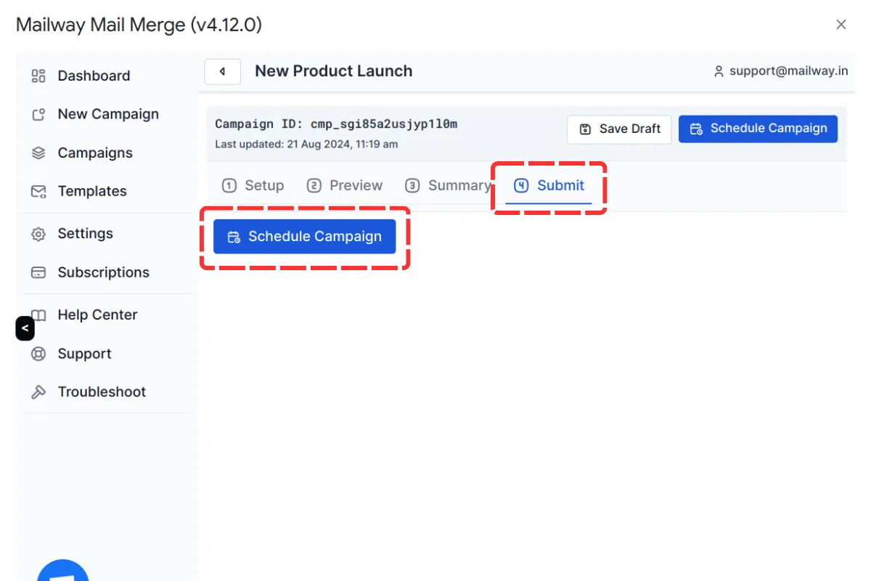Click the Support lifebuoy icon

[x=38, y=354]
